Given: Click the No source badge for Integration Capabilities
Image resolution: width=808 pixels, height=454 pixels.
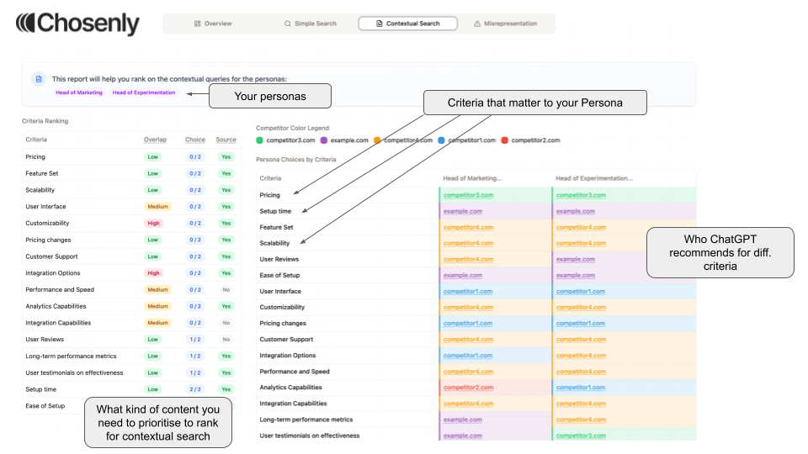Looking at the screenshot, I should [226, 323].
